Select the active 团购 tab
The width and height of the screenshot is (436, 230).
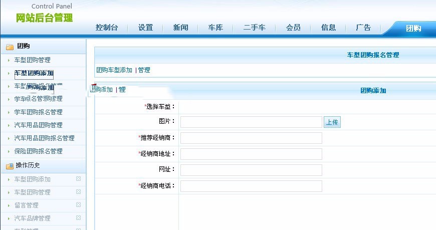click(413, 29)
